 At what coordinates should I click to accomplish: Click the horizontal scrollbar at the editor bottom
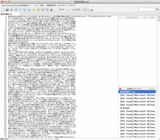tap(57, 139)
